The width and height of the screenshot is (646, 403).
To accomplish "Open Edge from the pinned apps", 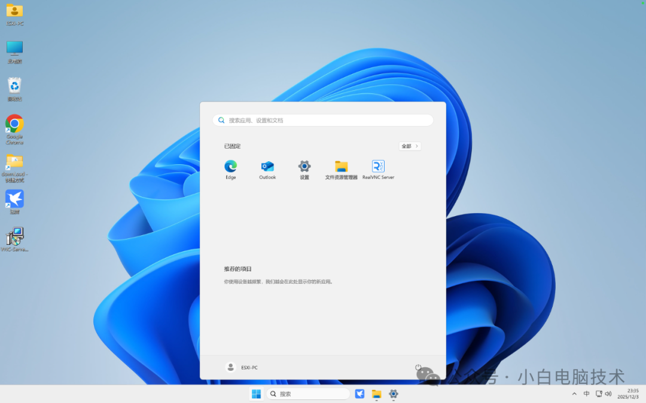I will click(230, 170).
